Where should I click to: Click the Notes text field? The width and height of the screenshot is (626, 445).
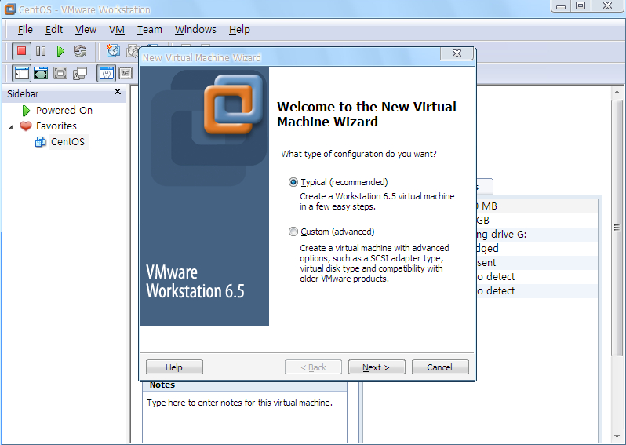[x=245, y=418]
